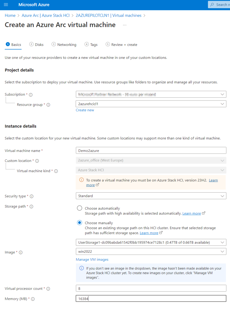Click the Virtual machine name input field
The image size is (230, 310).
coord(151,150)
